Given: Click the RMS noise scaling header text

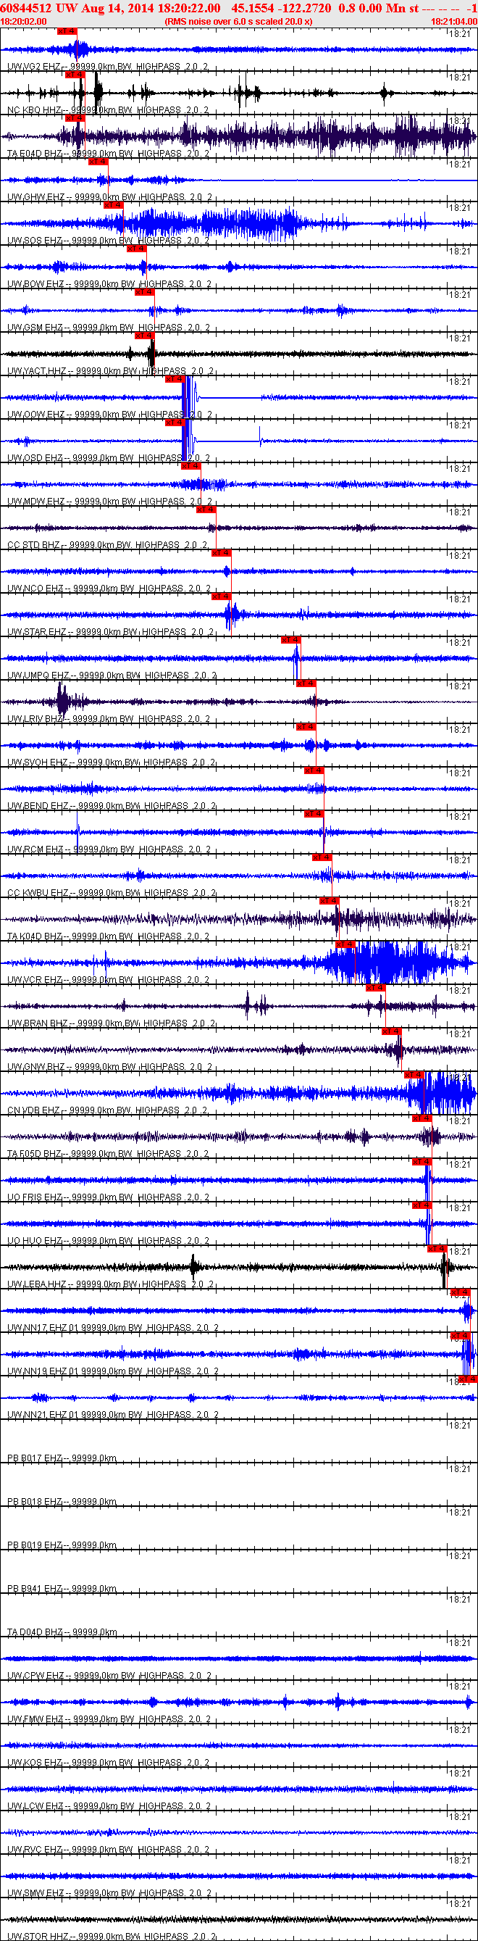Looking at the screenshot, I should click(238, 22).
